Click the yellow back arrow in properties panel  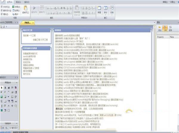159,28
